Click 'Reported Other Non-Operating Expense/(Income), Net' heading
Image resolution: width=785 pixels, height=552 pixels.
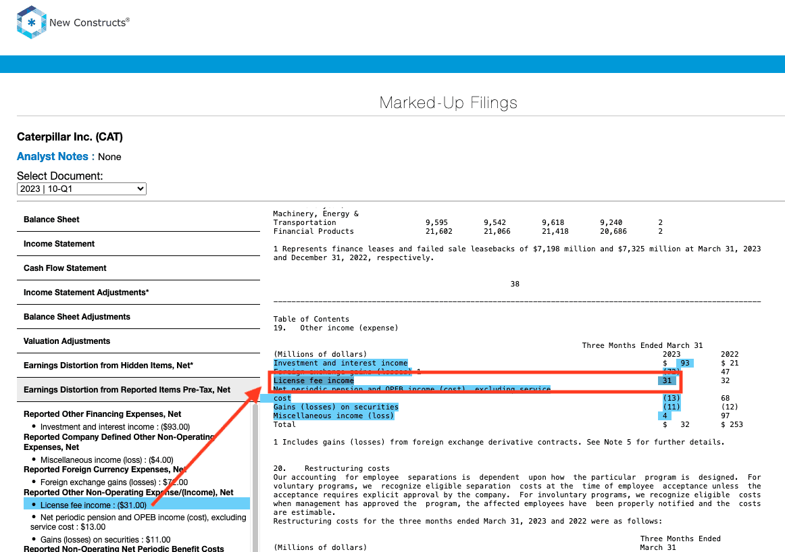[x=128, y=493]
